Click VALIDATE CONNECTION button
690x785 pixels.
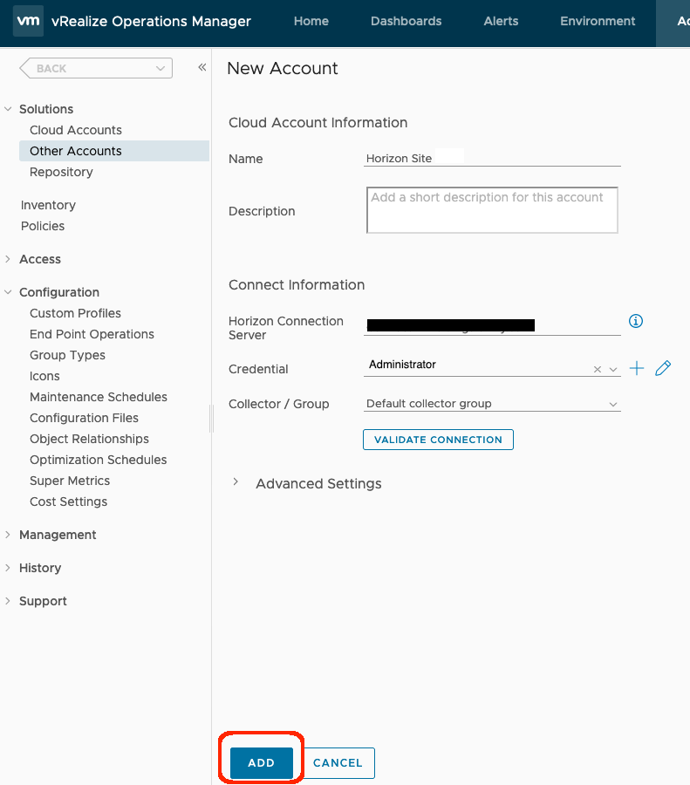click(438, 440)
